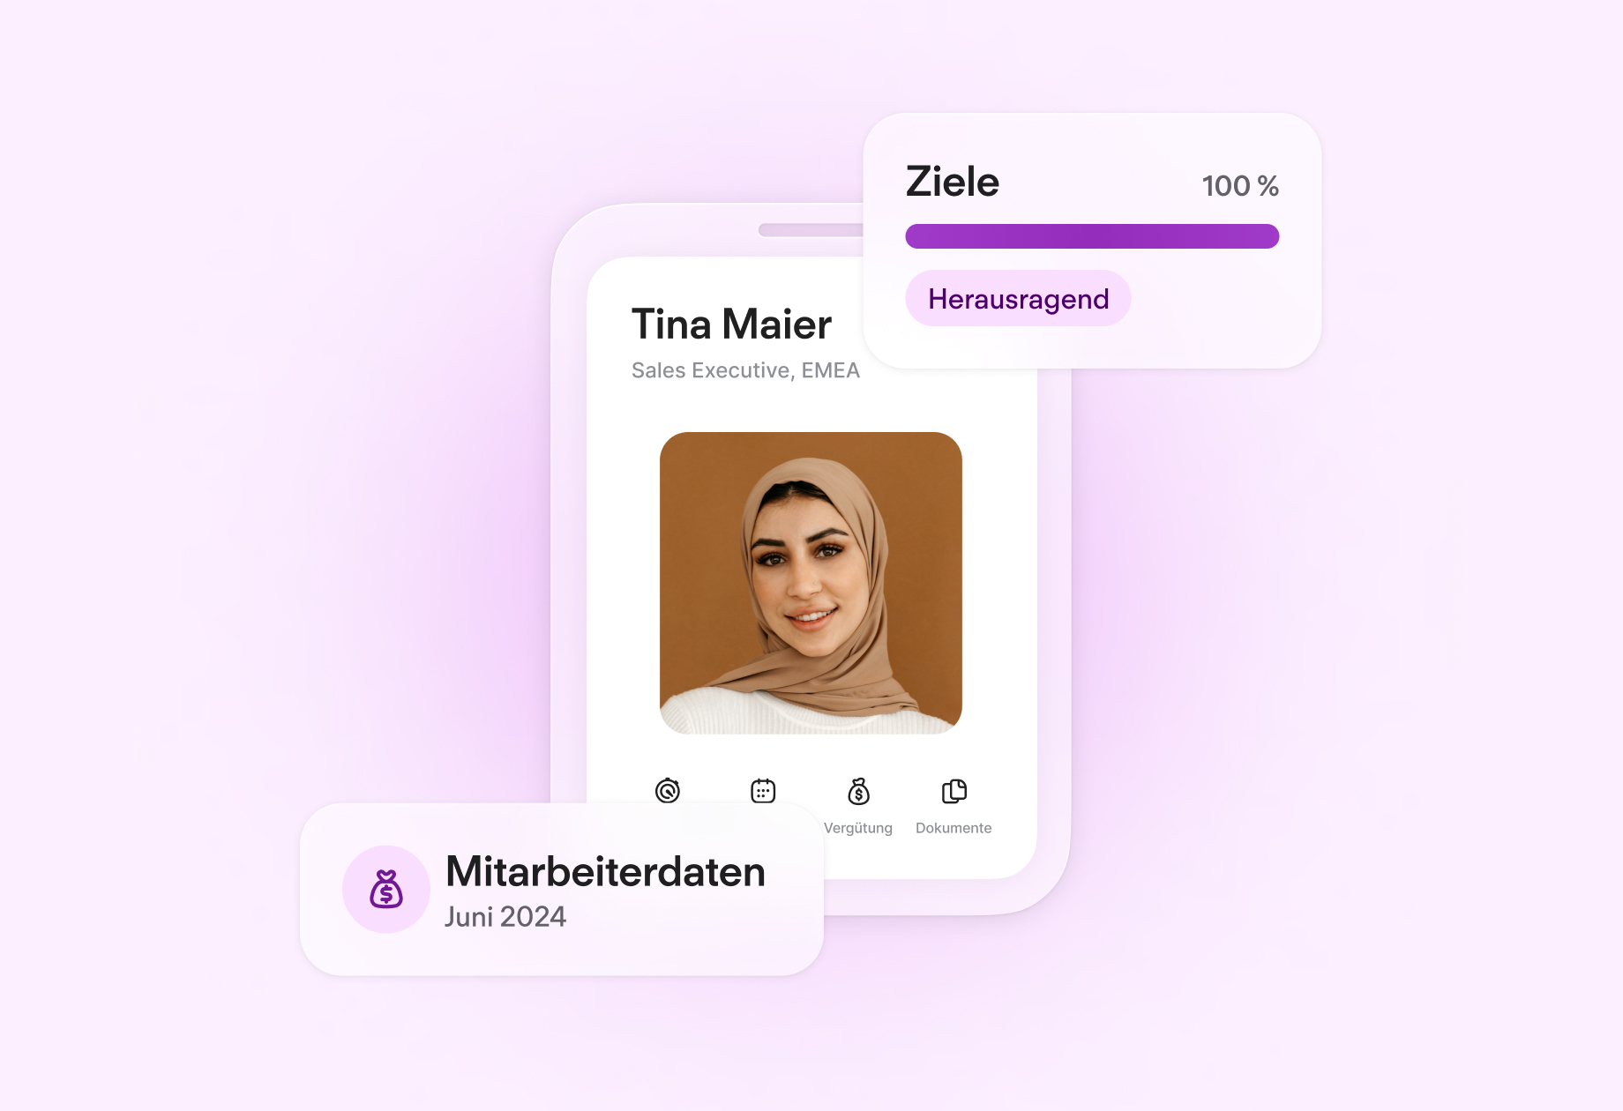Screen dimensions: 1623x1111
Task: Open the calendar icon in bottom navigation
Action: point(763,791)
